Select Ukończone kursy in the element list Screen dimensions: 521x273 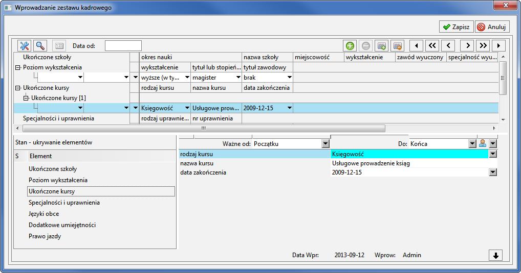[101, 191]
